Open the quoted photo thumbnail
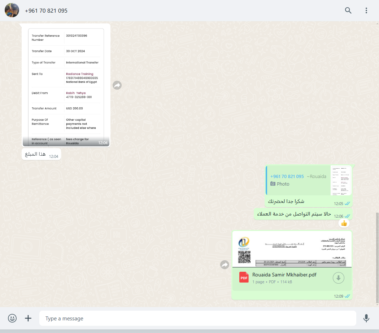The image size is (379, 333). [x=341, y=180]
